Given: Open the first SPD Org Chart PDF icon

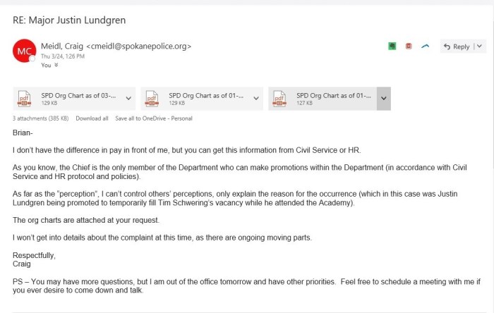Looking at the screenshot, I should click(25, 99).
